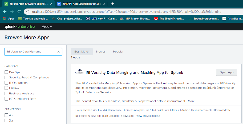
Task: Click the Browse More Apps heading
Action: pos(27,38)
